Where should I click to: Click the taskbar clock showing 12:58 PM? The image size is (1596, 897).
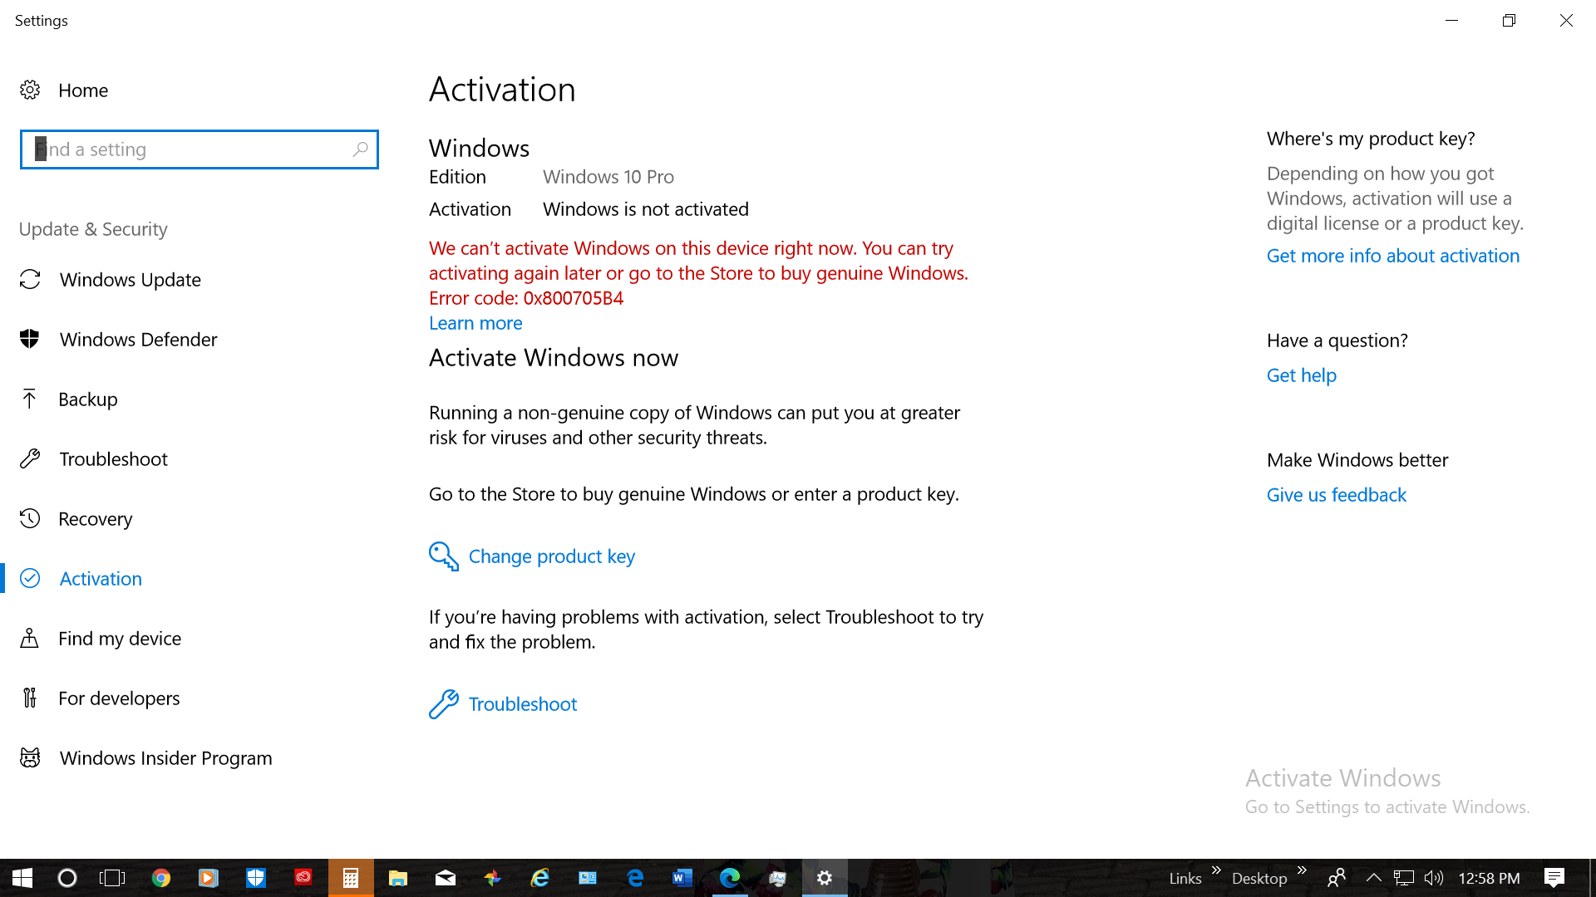[1489, 878]
